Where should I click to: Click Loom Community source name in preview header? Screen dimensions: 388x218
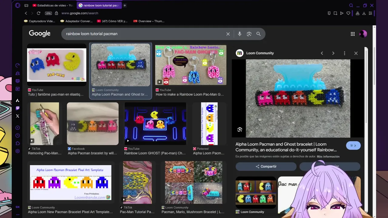(260, 53)
